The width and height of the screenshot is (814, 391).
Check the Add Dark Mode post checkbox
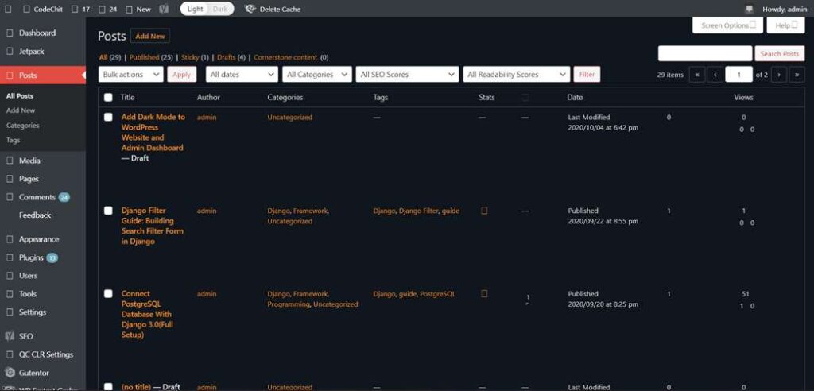(x=108, y=117)
